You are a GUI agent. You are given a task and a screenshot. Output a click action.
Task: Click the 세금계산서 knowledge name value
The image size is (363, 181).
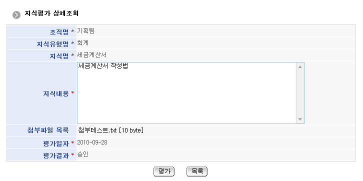pos(92,55)
